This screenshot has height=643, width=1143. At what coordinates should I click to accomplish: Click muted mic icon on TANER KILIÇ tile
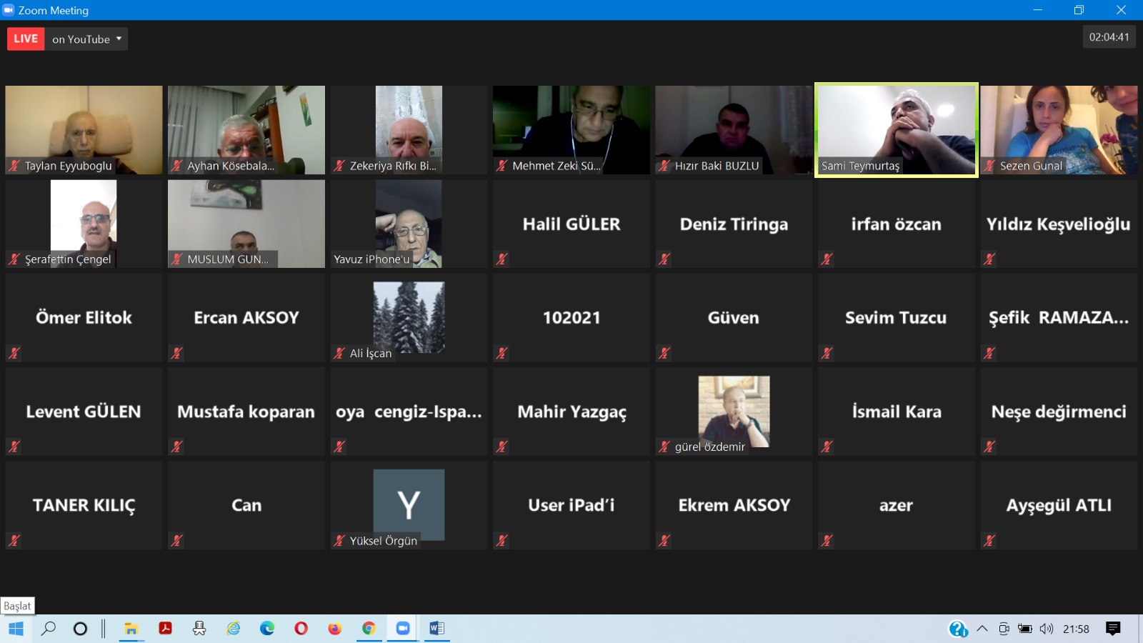click(14, 541)
